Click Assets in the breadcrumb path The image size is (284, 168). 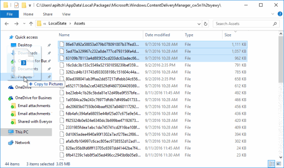pos(79,24)
